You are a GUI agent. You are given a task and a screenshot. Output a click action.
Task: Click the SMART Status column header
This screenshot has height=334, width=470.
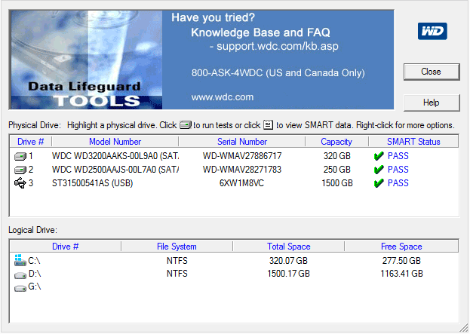point(413,142)
